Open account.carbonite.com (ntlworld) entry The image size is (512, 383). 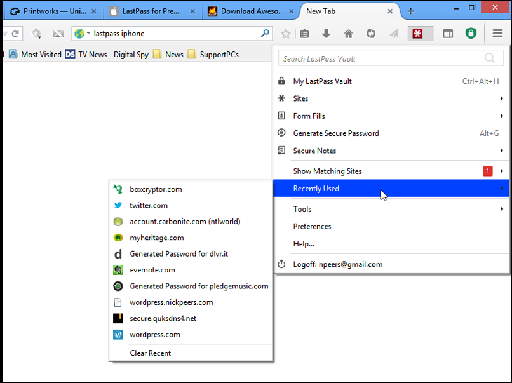[191, 222]
